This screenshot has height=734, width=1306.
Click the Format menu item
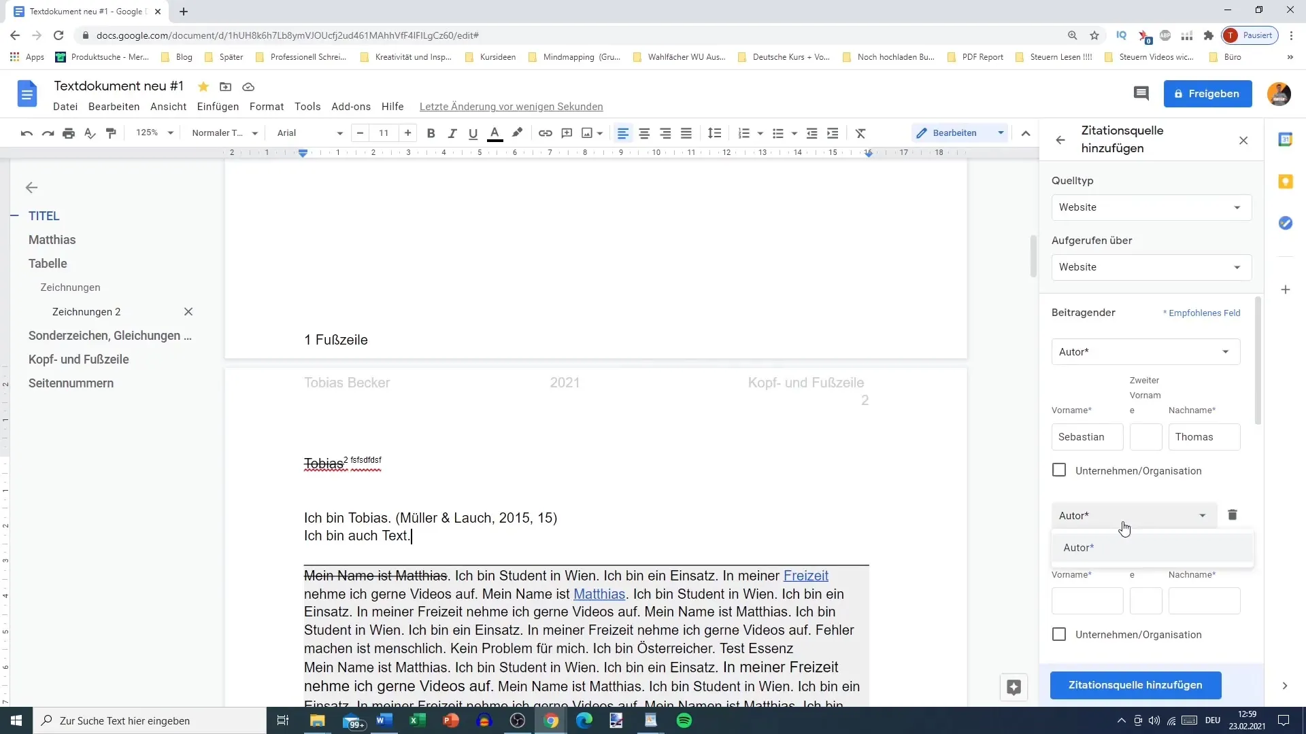point(267,106)
